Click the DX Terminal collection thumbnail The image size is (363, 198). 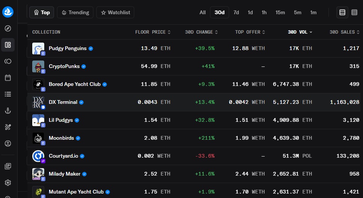38,102
